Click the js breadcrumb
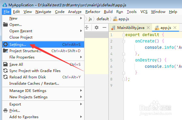The height and width of the screenshot is (120, 182). pyautogui.click(x=90, y=19)
